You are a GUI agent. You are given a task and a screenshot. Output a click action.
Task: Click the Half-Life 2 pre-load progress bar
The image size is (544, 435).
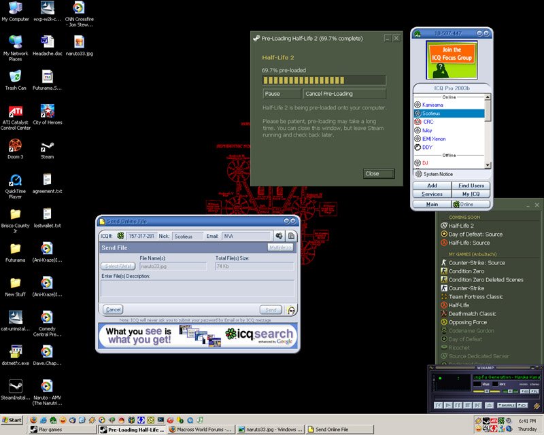click(x=324, y=80)
